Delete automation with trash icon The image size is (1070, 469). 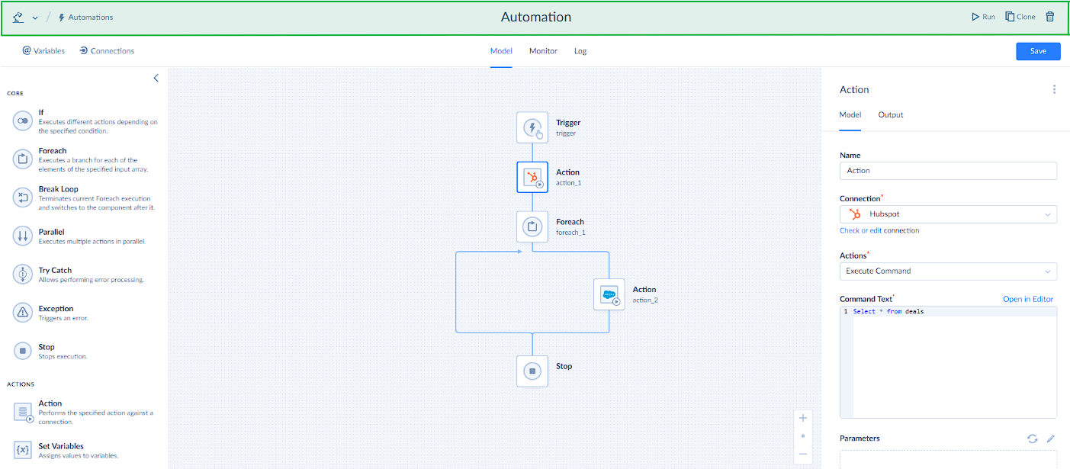click(1050, 17)
